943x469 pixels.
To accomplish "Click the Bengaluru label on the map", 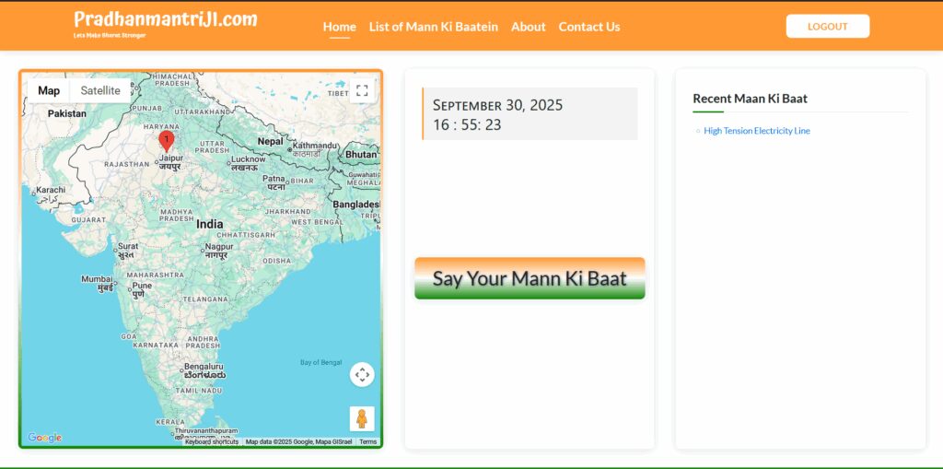I will point(204,366).
